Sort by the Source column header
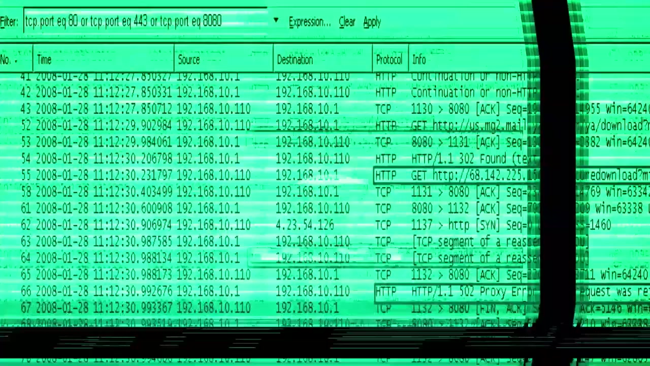The width and height of the screenshot is (650, 366). pos(222,60)
